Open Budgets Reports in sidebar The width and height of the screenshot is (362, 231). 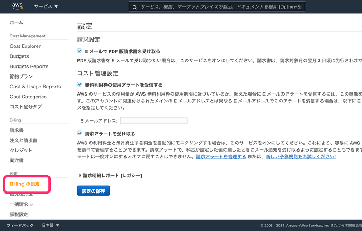(29, 66)
